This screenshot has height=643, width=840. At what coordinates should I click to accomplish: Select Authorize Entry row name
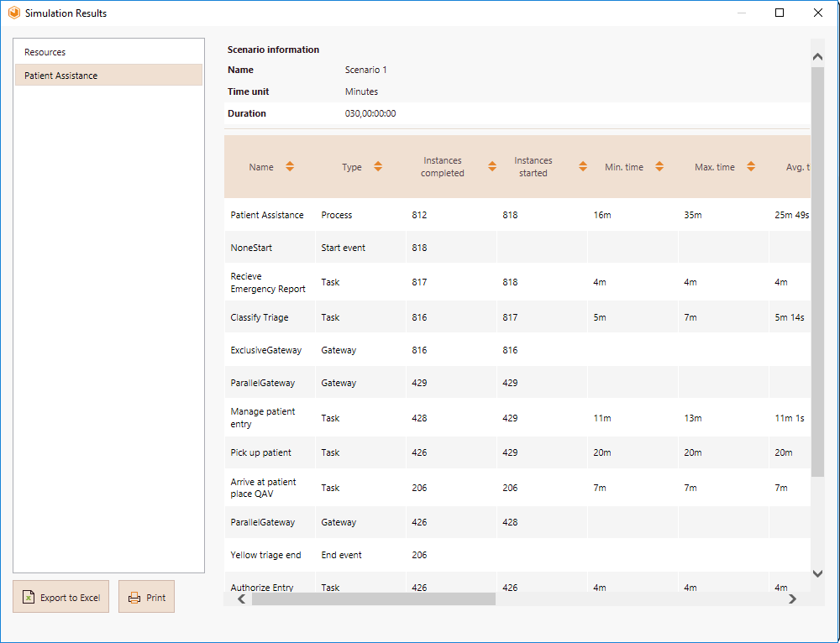coord(262,588)
